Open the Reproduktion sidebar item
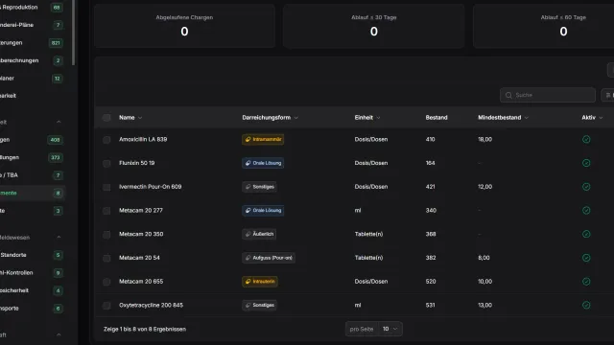614x345 pixels. point(32,8)
